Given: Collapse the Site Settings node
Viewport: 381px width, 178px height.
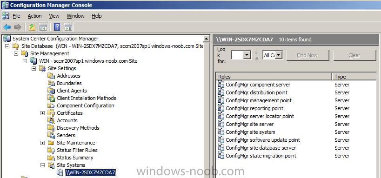Looking at the screenshot, I should [x=33, y=68].
